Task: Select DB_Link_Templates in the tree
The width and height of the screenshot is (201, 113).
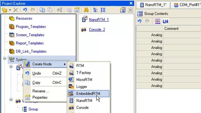Action: point(31,51)
